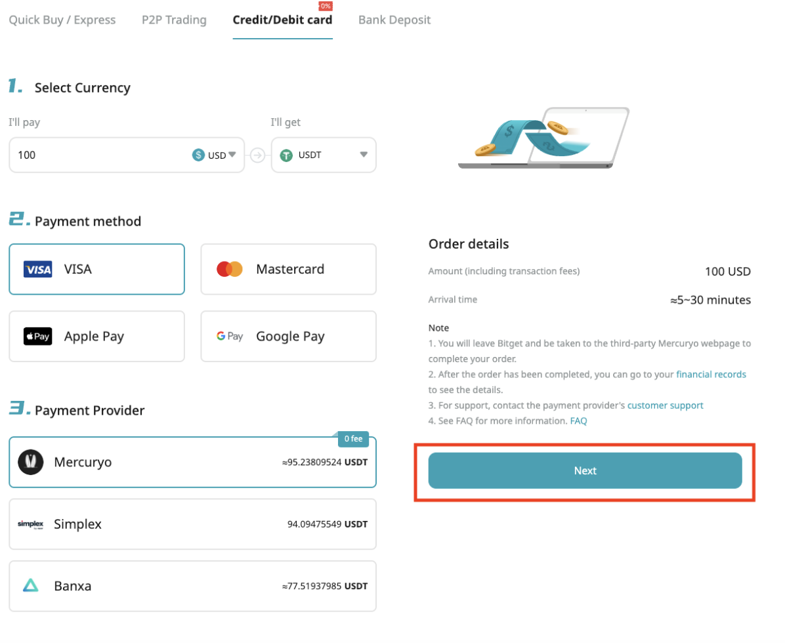Click the I'll pay amount field
The height and width of the screenshot is (643, 785).
98,156
